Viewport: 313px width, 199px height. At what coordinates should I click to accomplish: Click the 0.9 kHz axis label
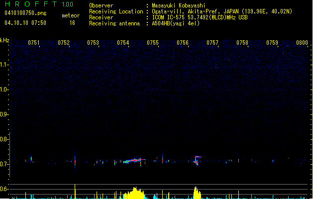click(4, 114)
